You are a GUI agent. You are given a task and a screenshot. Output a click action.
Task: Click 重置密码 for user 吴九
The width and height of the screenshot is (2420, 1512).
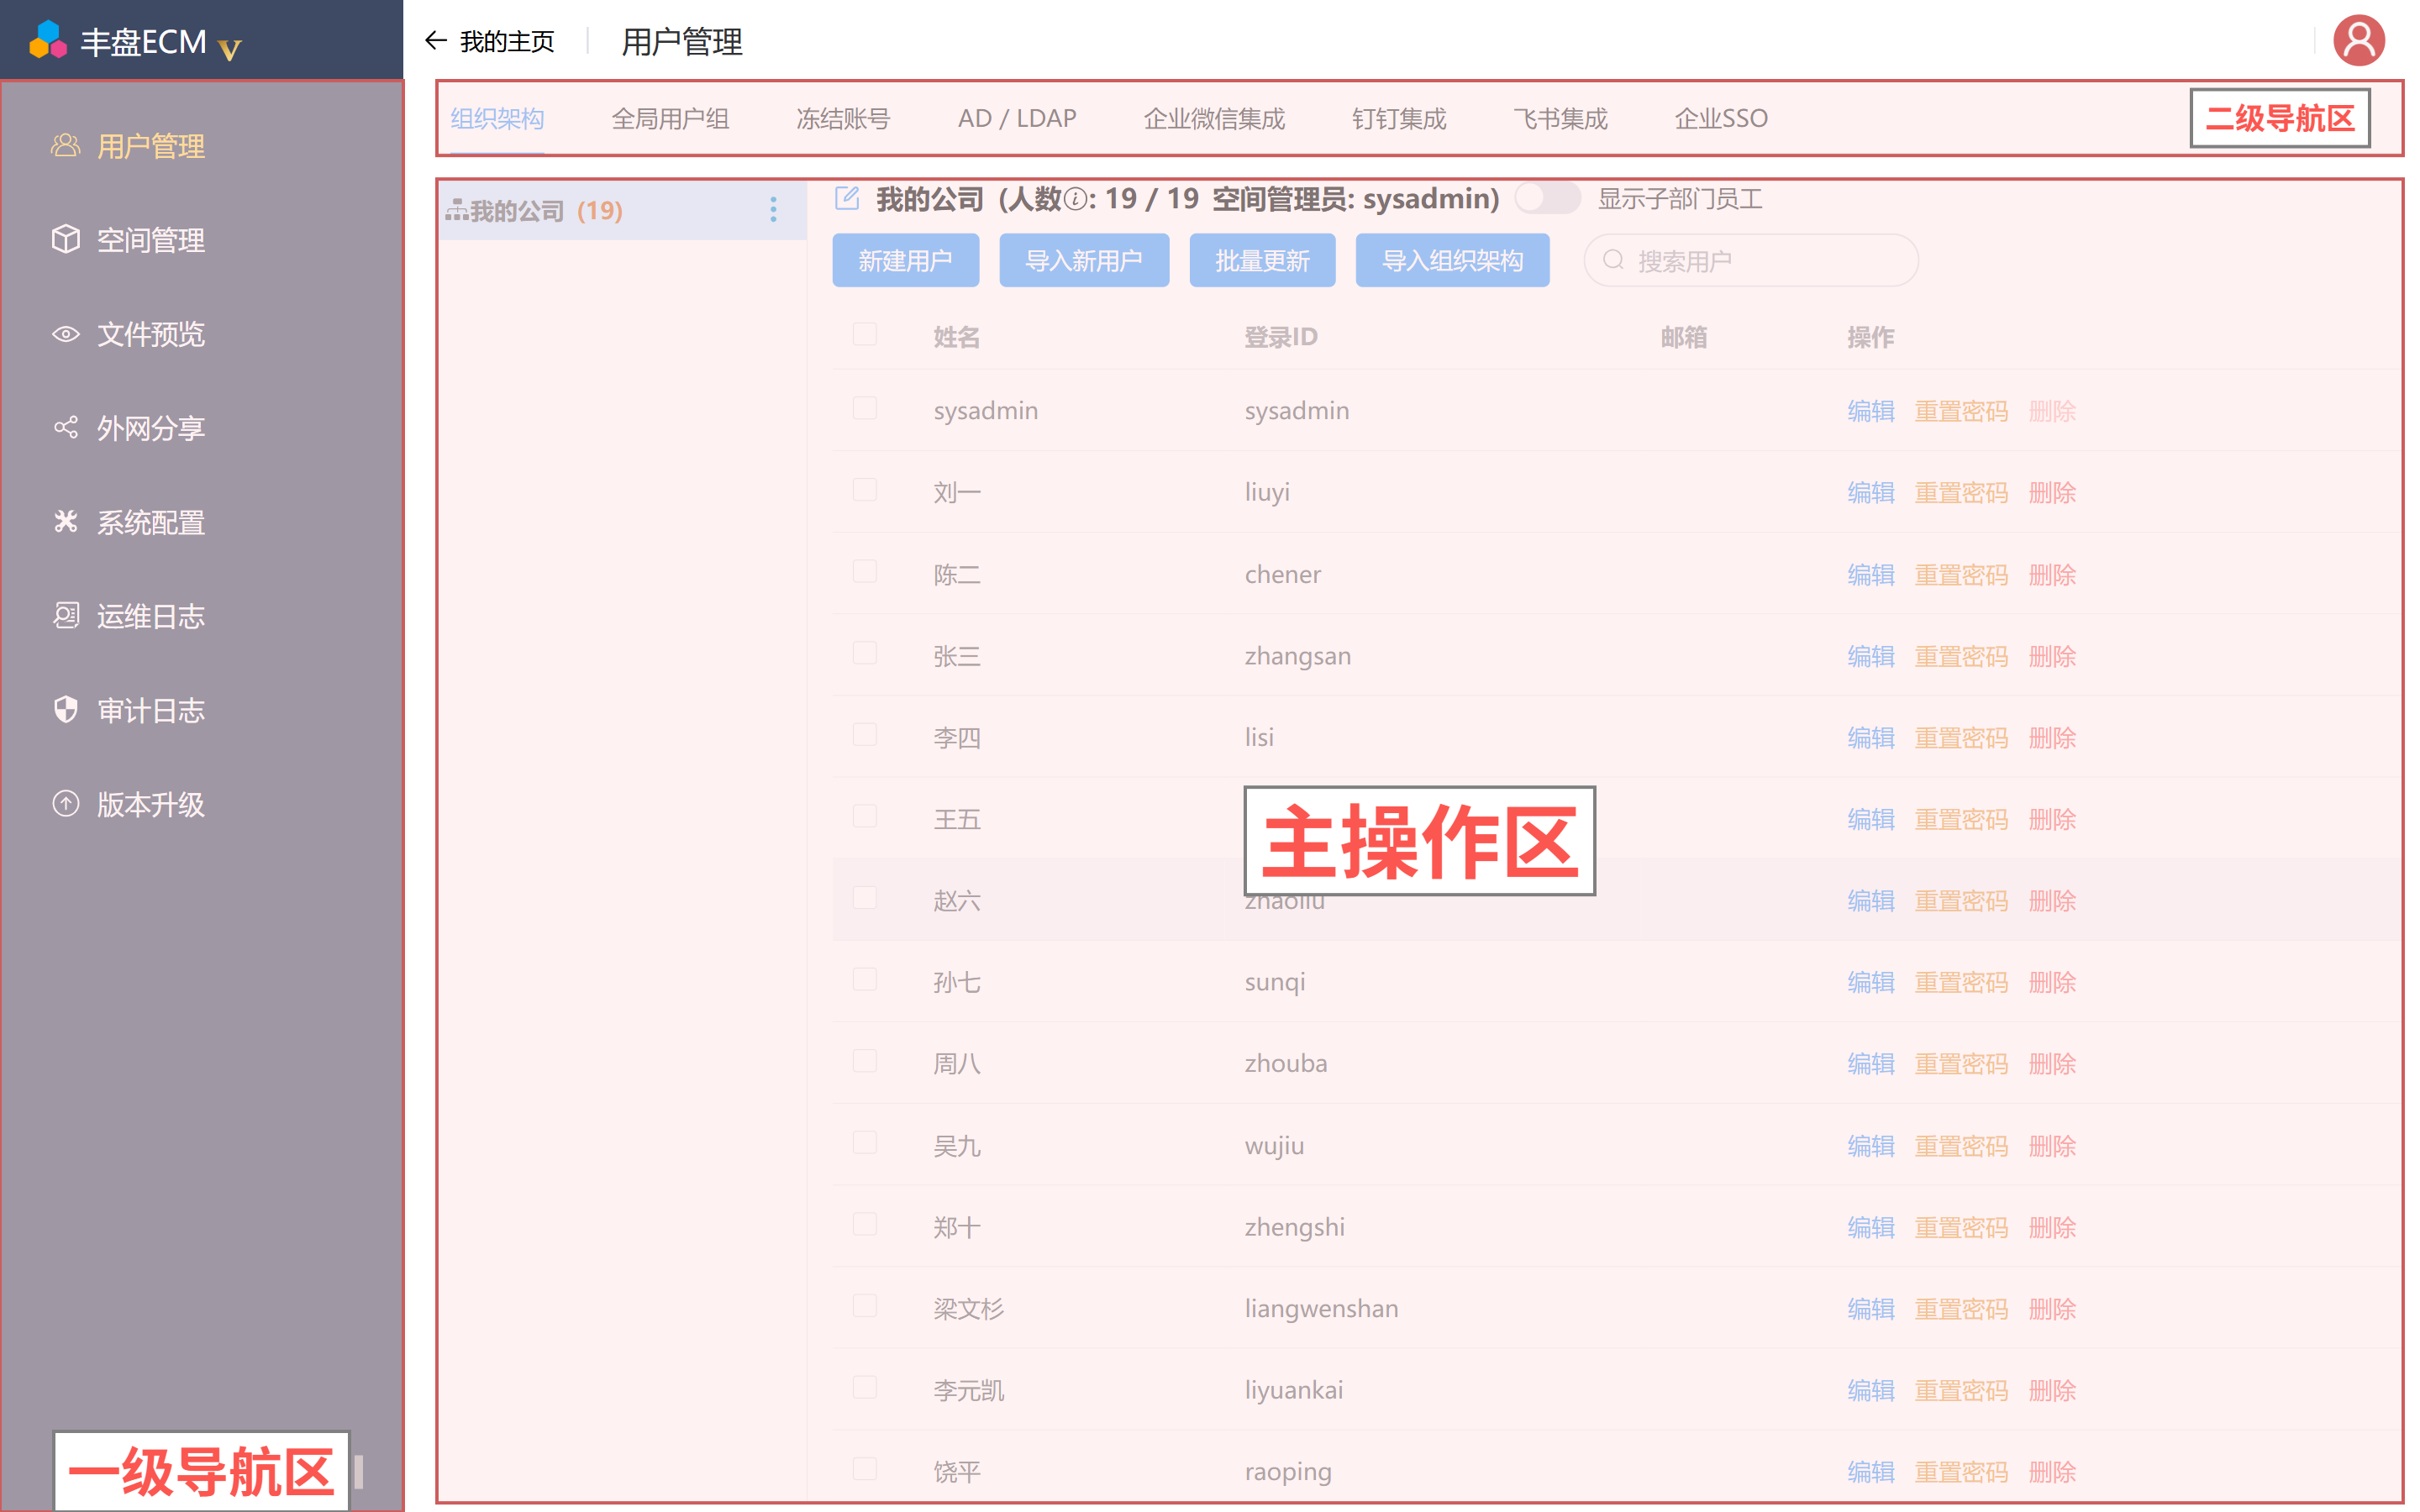1961,1146
